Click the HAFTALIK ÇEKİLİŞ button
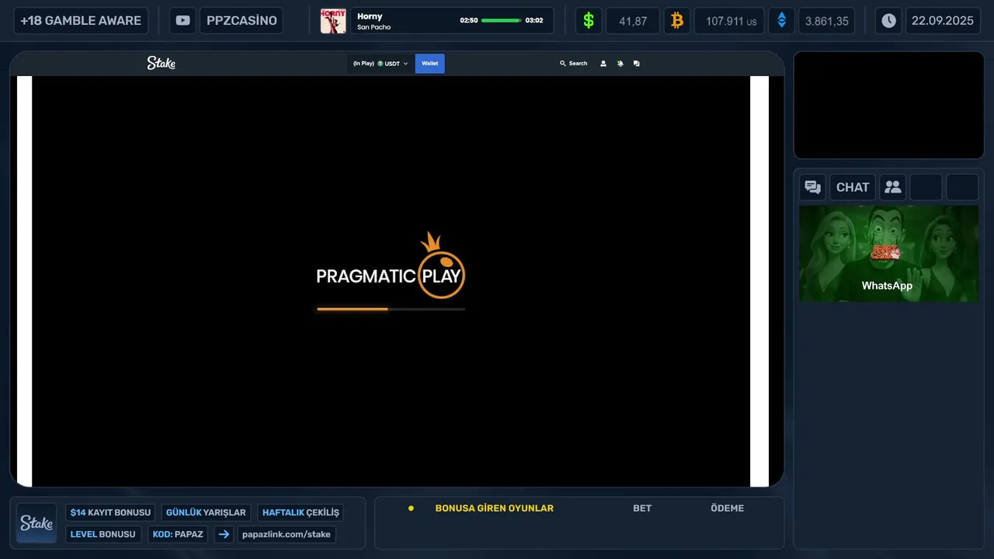 tap(301, 512)
